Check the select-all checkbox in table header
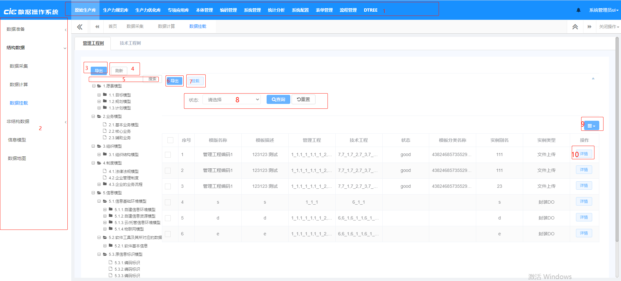 [170, 140]
